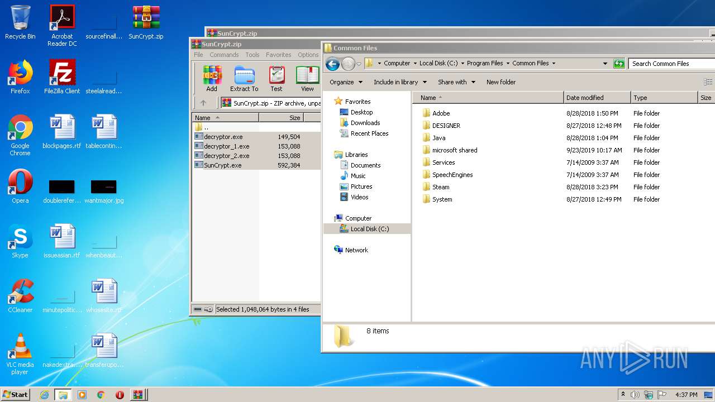The image size is (715, 402).
Task: Sort WinRAR list by Name column
Action: click(225, 118)
